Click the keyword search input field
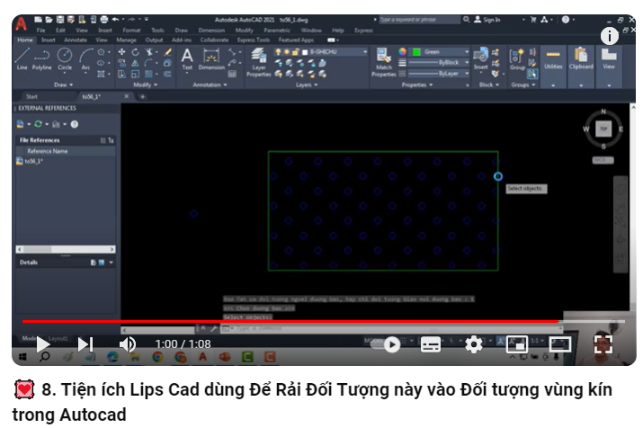Viewport: 643px width, 428px height. [419, 20]
